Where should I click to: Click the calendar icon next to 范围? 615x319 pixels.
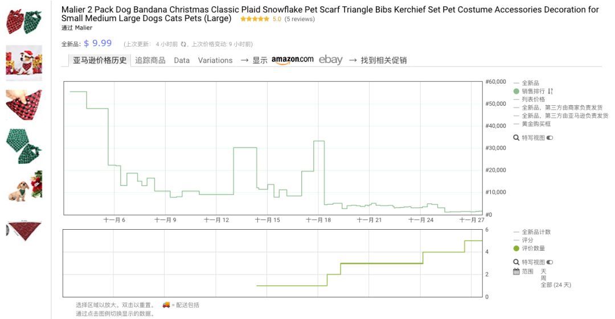(516, 271)
